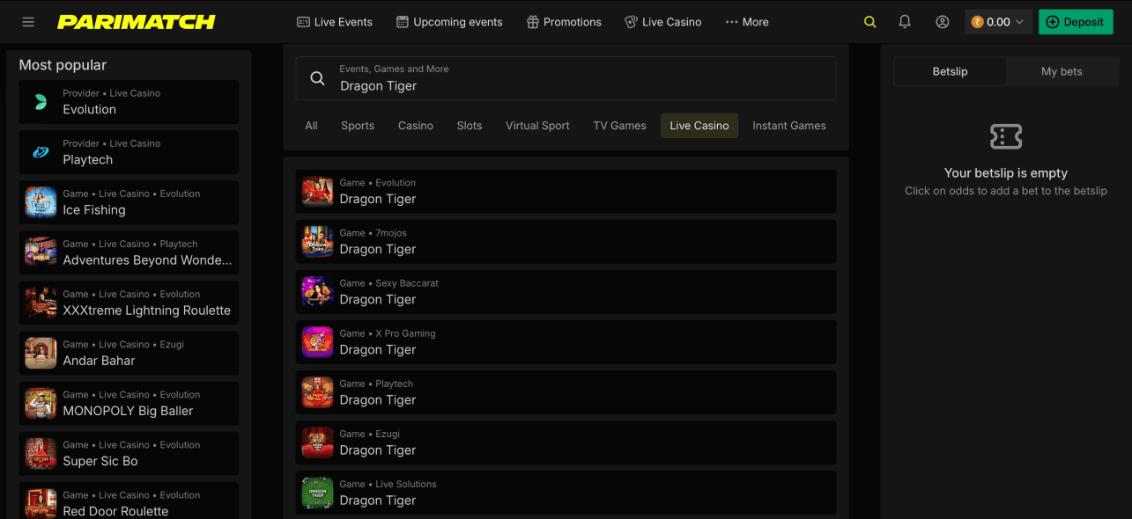
Task: Click the Dragon Tiger search field
Action: click(x=566, y=78)
